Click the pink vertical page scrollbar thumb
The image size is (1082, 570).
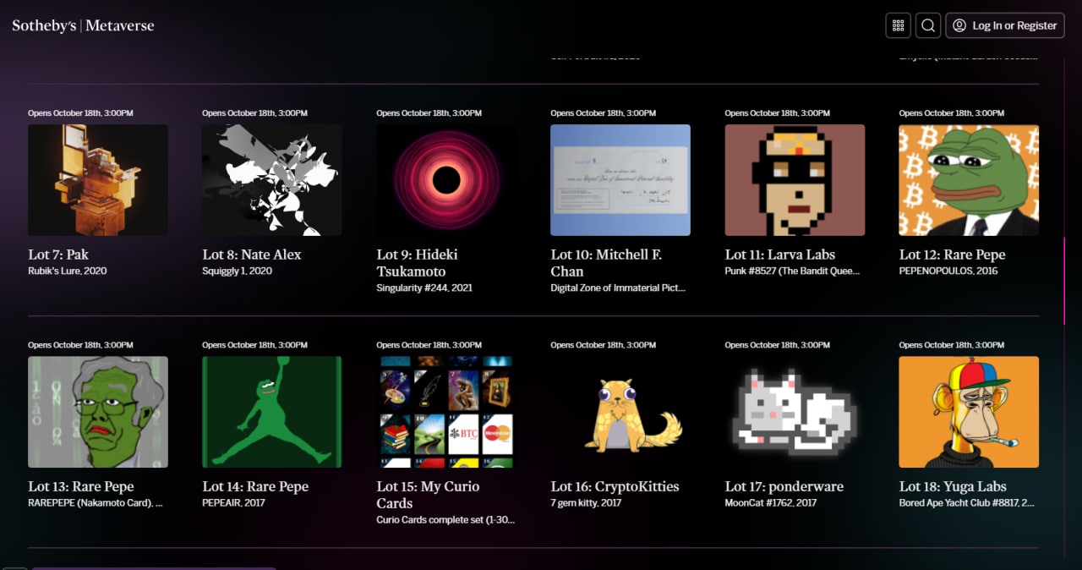1064,280
